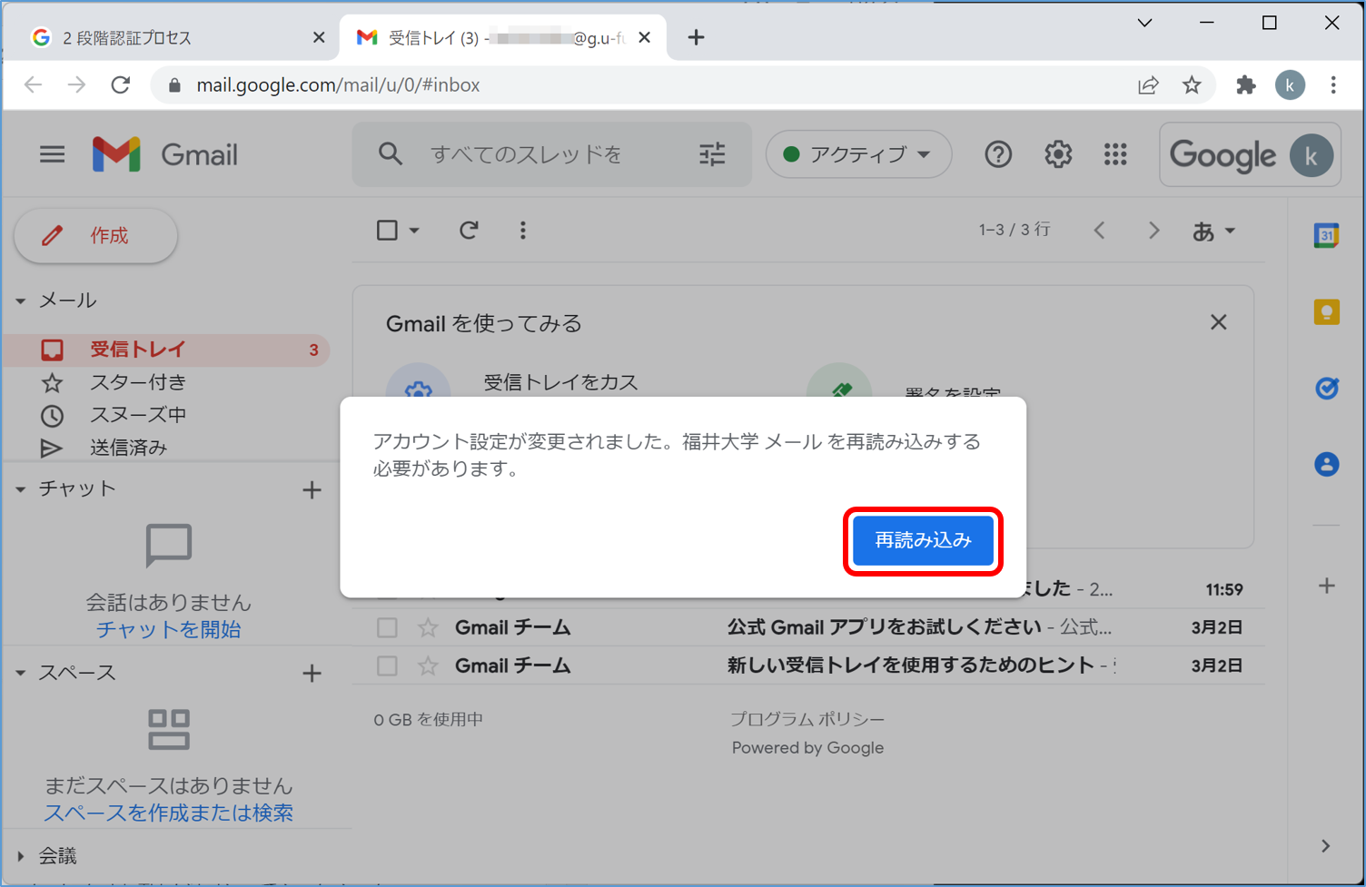
Task: Open the Google Keep side panel icon
Action: pos(1326,312)
